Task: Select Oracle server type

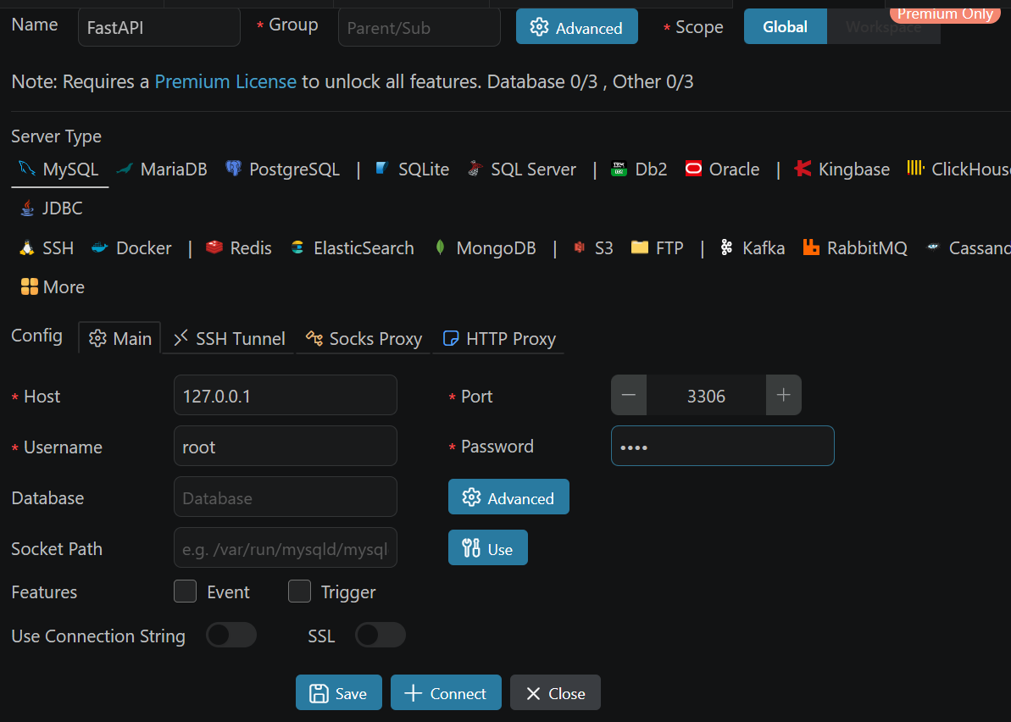Action: coord(722,169)
